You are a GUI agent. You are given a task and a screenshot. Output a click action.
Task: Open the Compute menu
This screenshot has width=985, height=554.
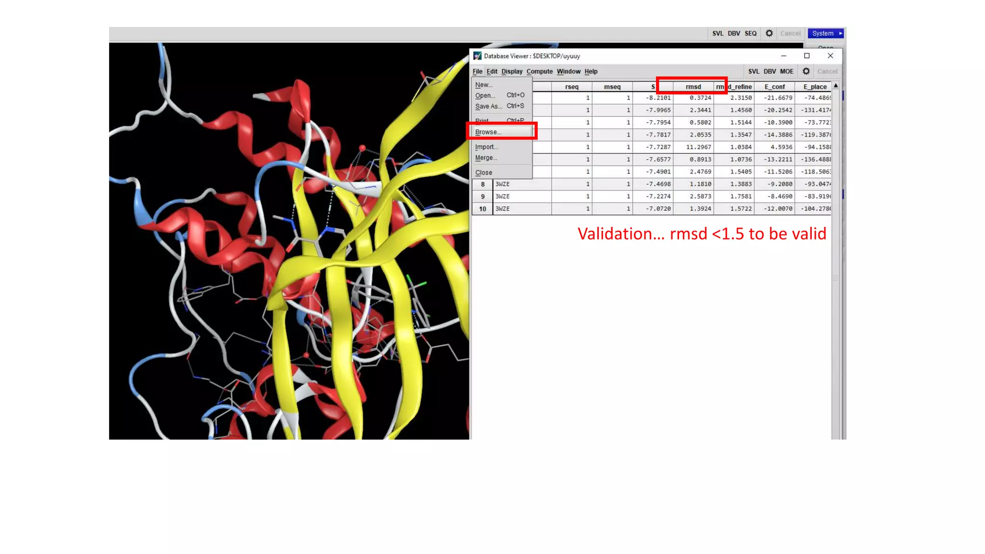(x=539, y=71)
